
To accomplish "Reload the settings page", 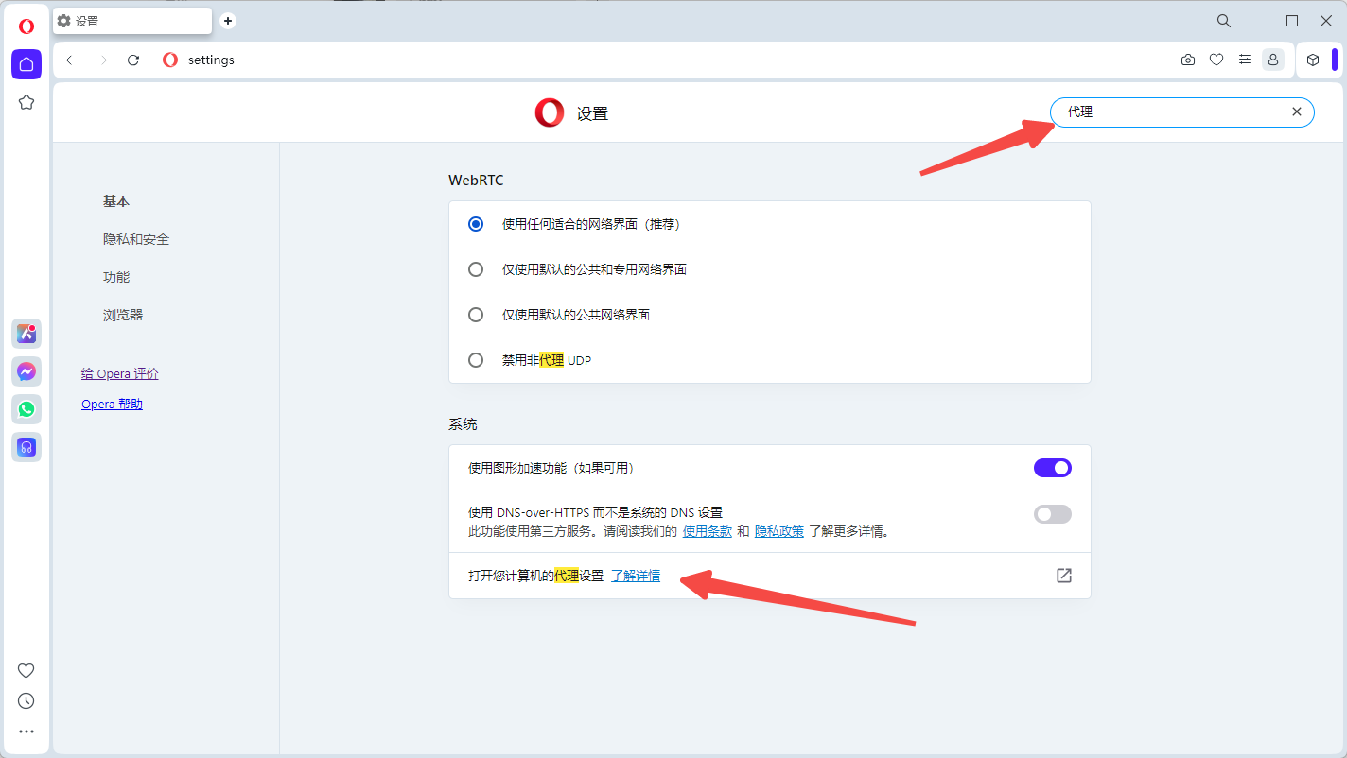I will pos(133,60).
